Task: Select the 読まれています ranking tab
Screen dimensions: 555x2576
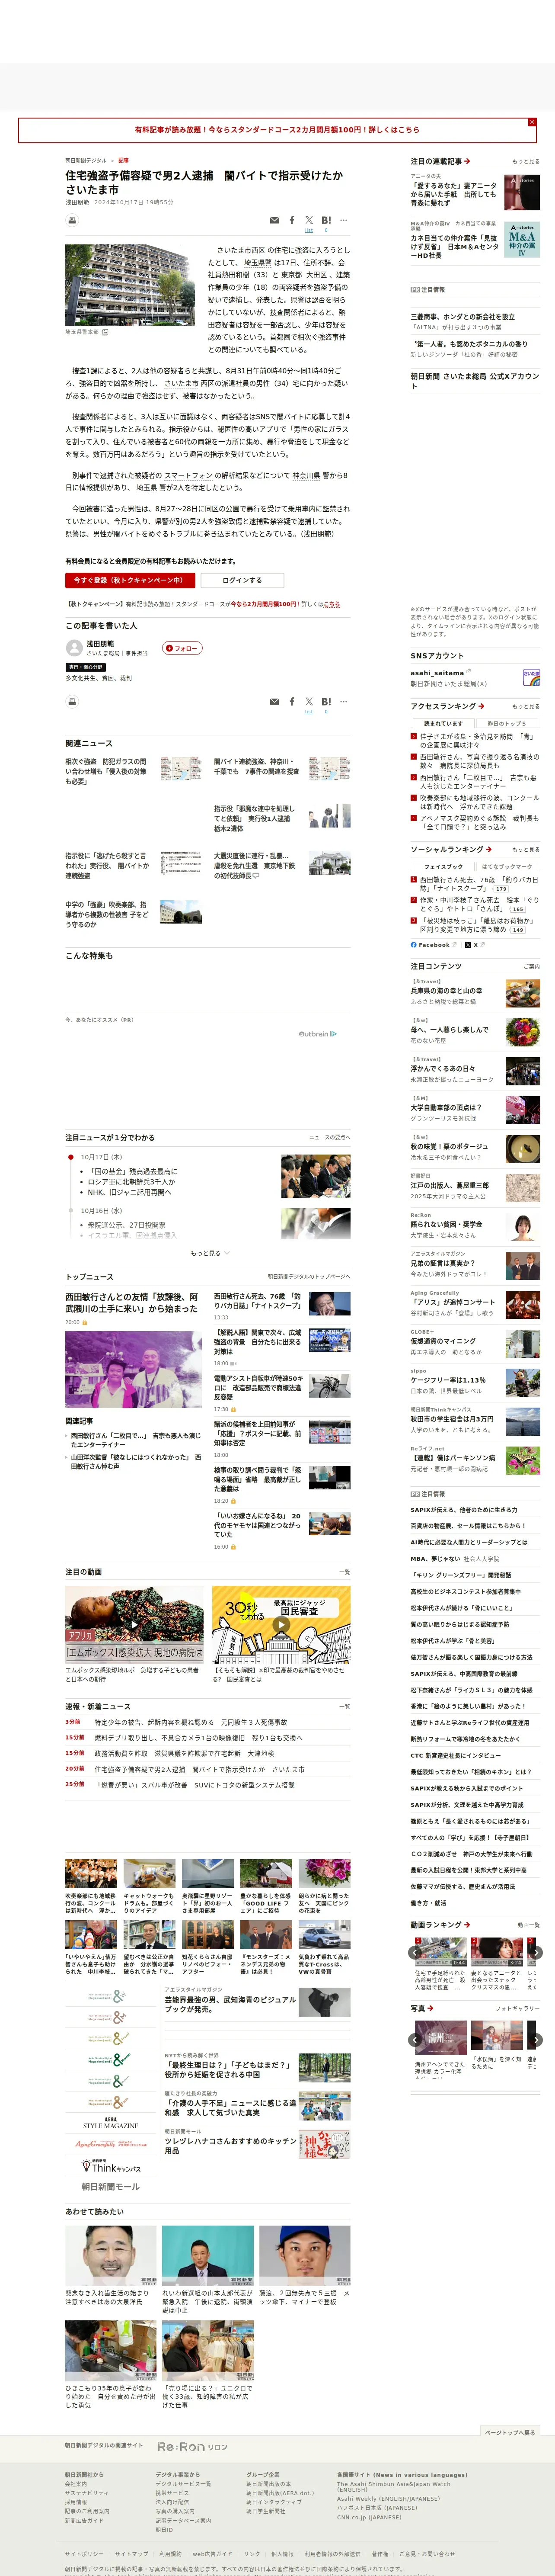Action: [x=443, y=724]
